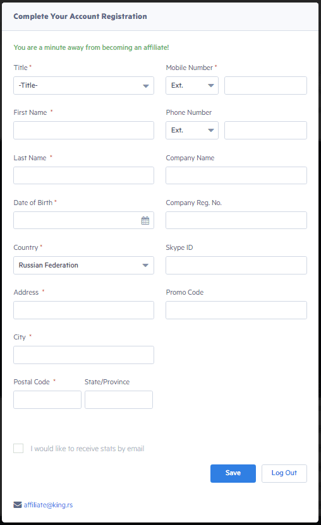The height and width of the screenshot is (525, 321).
Task: Click the envelope icon beside affiliate email
Action: coord(18,505)
